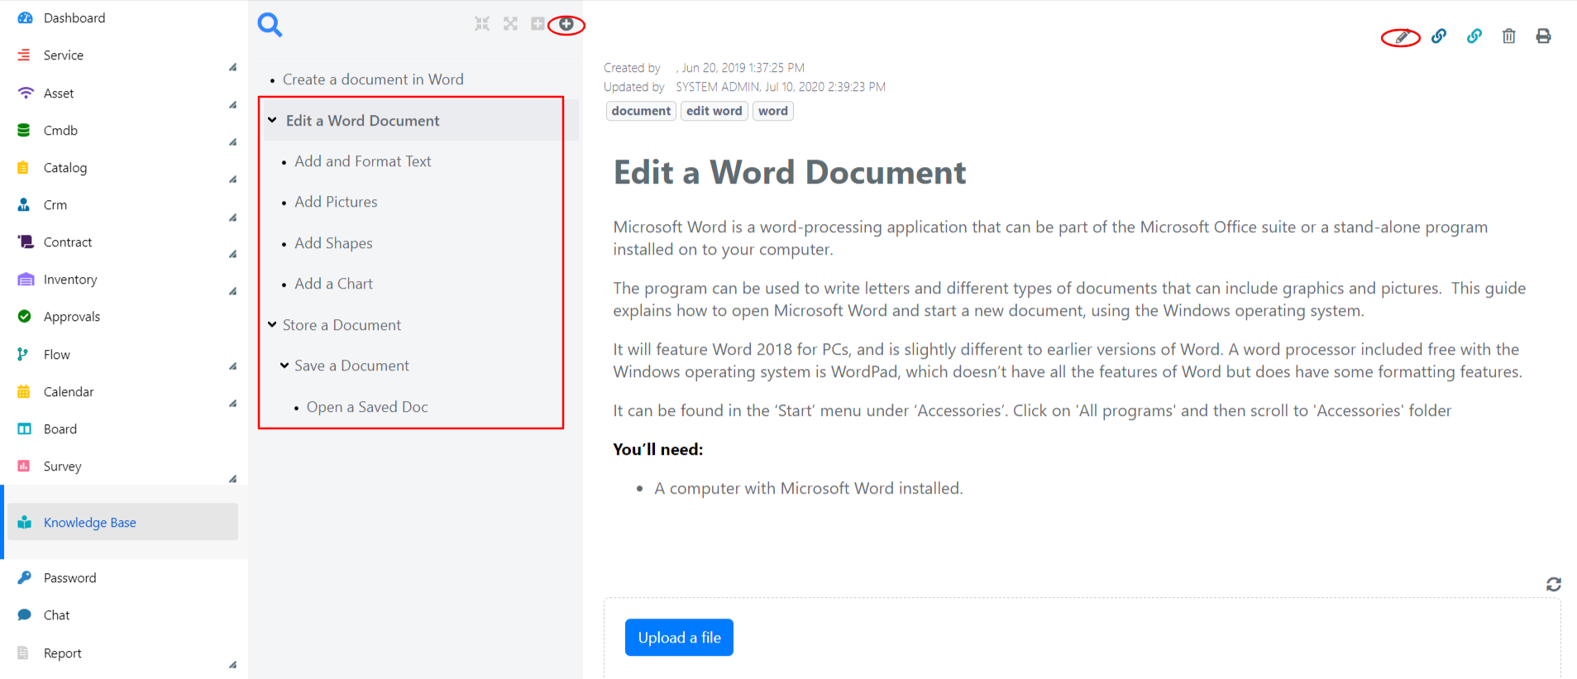1577x679 pixels.
Task: Click the Survey poll icon
Action: [24, 466]
